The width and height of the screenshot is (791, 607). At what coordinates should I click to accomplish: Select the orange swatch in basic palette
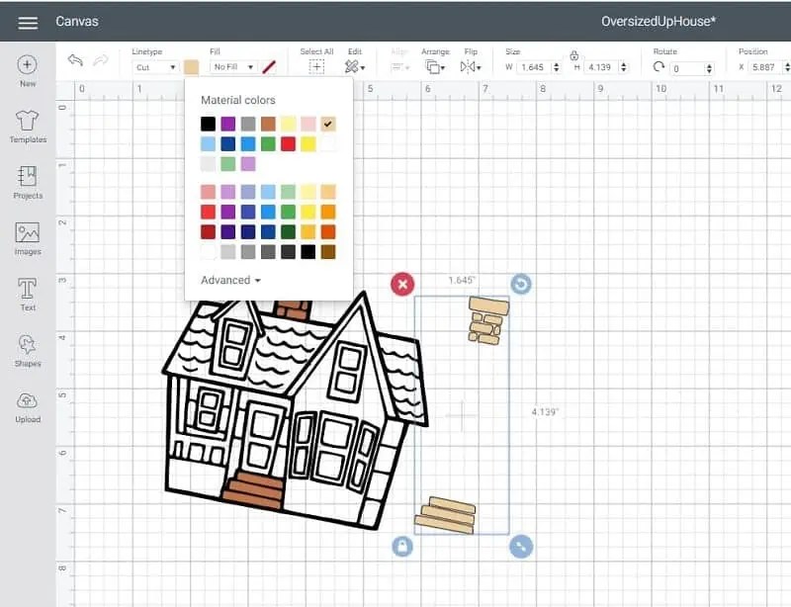point(328,212)
